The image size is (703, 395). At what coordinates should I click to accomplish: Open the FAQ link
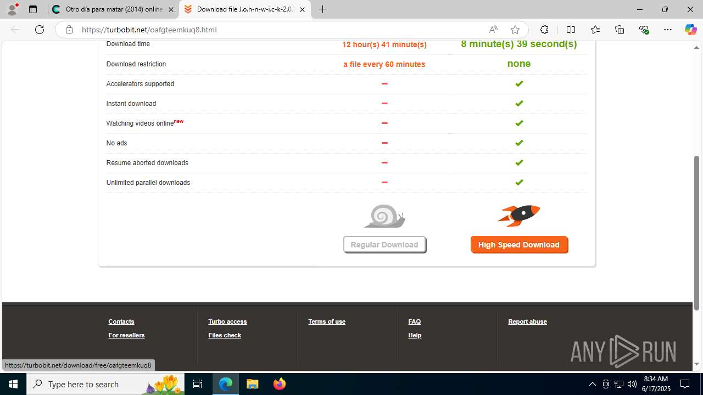click(x=415, y=321)
